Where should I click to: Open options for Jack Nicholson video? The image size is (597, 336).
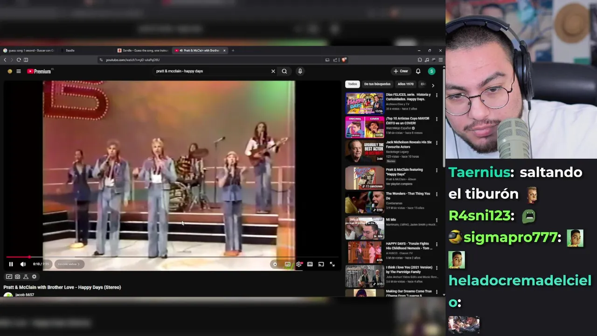point(437,143)
